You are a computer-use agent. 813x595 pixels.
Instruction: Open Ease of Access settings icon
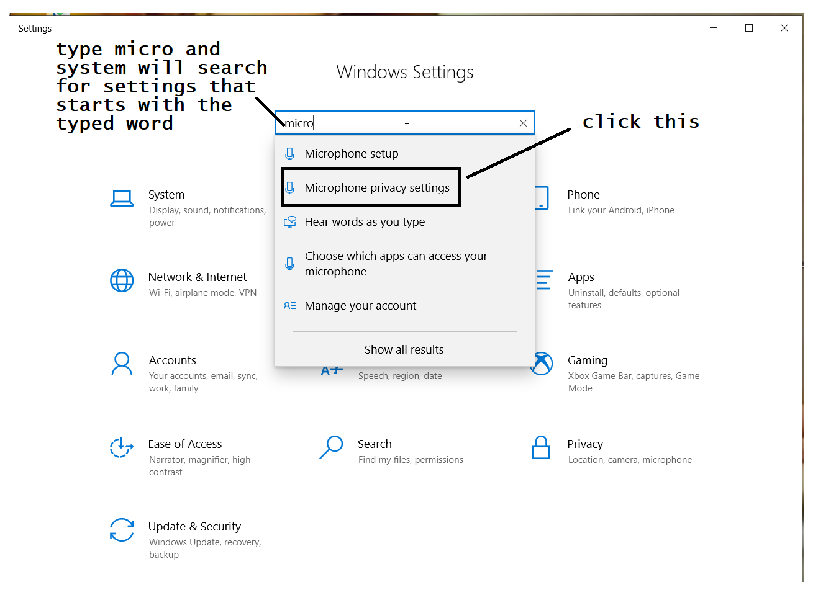pyautogui.click(x=122, y=447)
